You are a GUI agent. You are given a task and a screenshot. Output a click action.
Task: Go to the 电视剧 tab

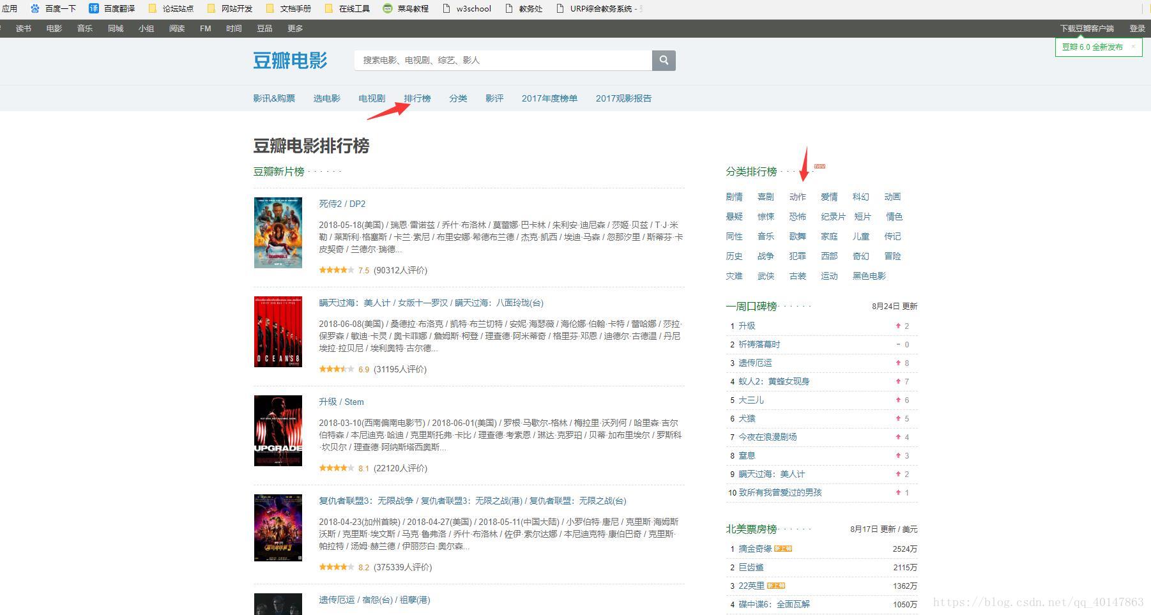372,98
